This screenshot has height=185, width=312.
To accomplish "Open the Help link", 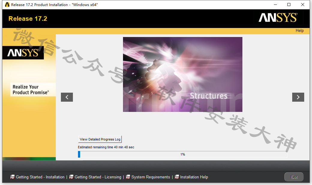I will pos(300,31).
